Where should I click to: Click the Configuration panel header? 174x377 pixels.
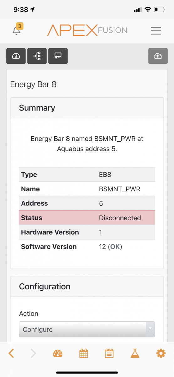(x=87, y=287)
